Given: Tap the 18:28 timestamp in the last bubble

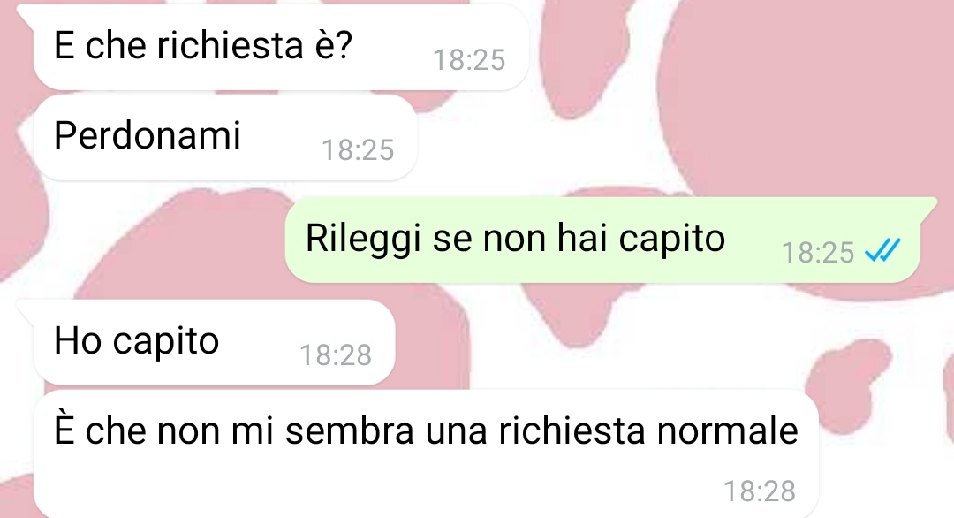Looking at the screenshot, I should (x=760, y=491).
